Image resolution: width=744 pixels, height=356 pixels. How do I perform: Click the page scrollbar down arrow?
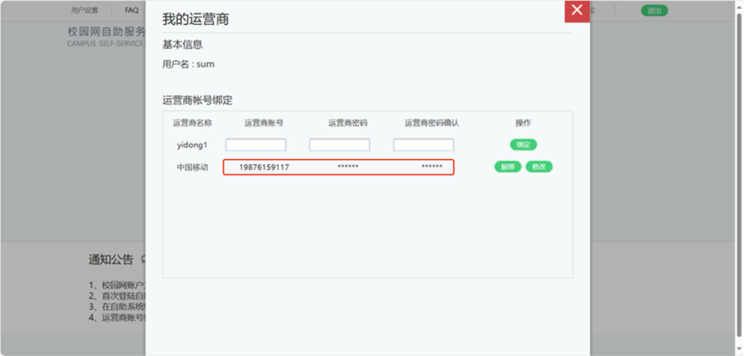739,351
